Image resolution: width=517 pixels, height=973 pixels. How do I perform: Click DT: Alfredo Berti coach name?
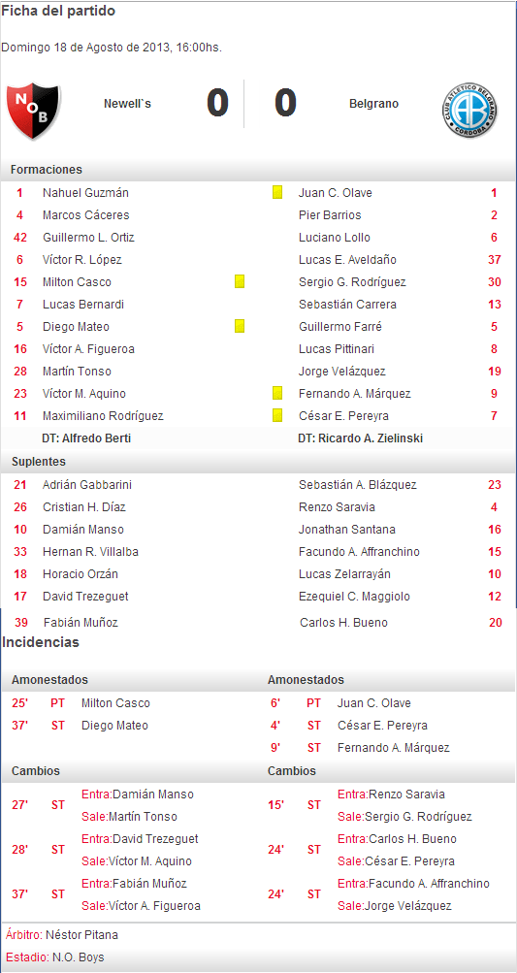tap(86, 438)
